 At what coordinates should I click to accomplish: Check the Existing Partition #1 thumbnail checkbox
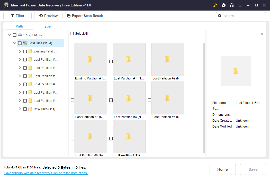pos(72,62)
